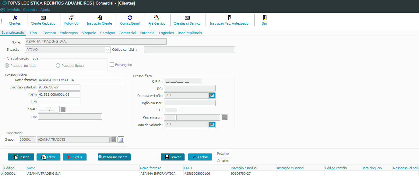419x189 pixels.
Task: Open Grupo importador search lookup icon
Action: (114, 140)
